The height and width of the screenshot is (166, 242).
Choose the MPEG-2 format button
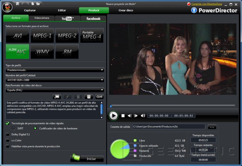coord(67,36)
